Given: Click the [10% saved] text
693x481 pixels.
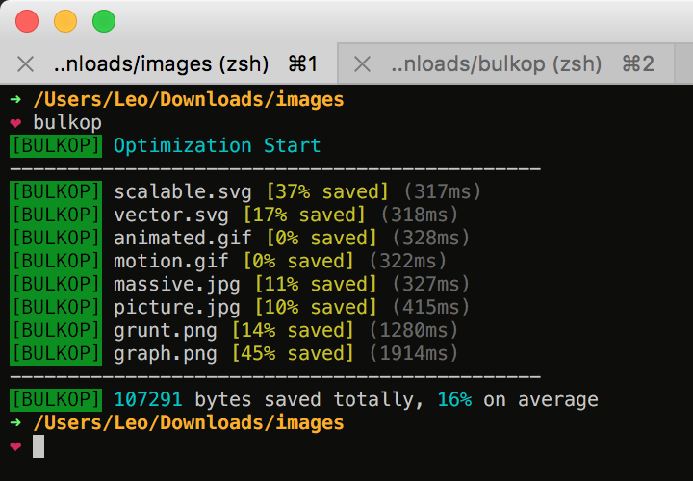Looking at the screenshot, I should (316, 308).
